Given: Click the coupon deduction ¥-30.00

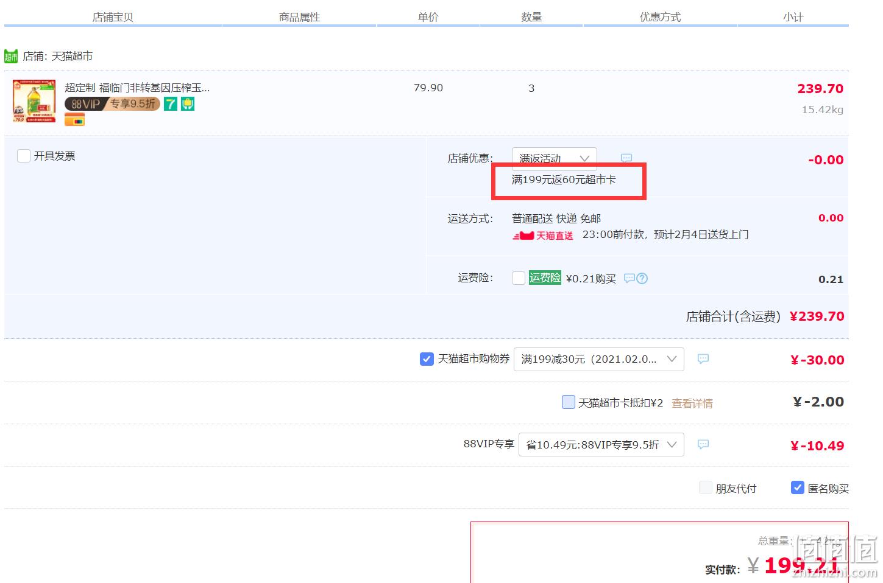Looking at the screenshot, I should (x=817, y=360).
